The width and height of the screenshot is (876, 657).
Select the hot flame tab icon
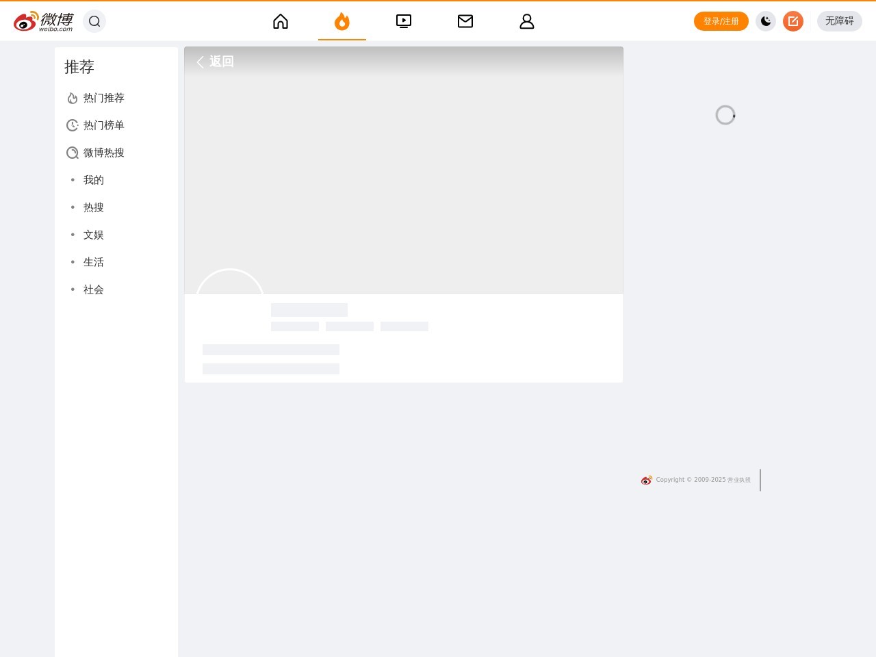(342, 21)
